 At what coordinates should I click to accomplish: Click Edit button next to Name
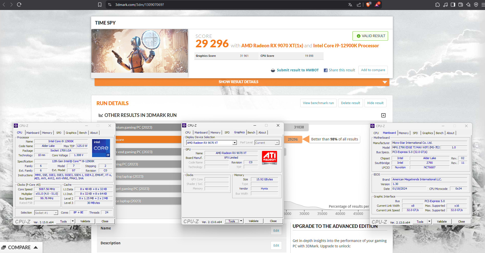point(276,230)
